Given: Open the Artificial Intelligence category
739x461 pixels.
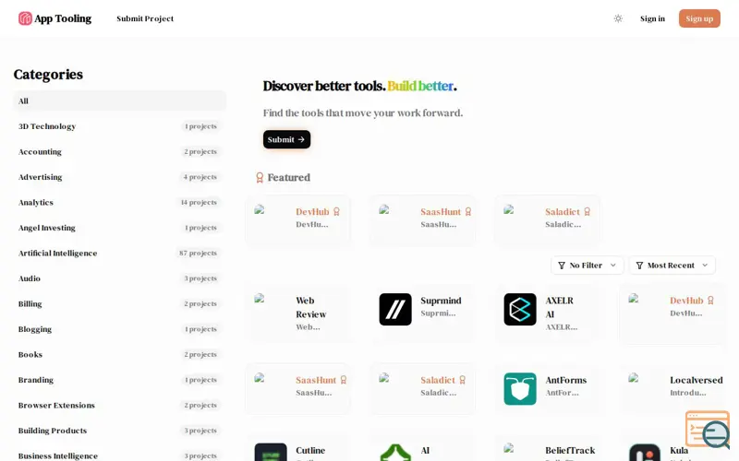Looking at the screenshot, I should tap(120, 253).
